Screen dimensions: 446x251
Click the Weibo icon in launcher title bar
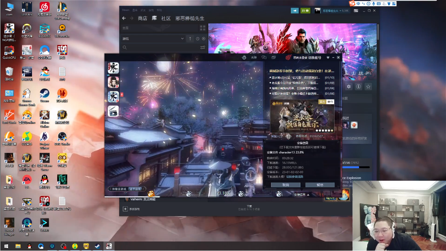tap(274, 58)
